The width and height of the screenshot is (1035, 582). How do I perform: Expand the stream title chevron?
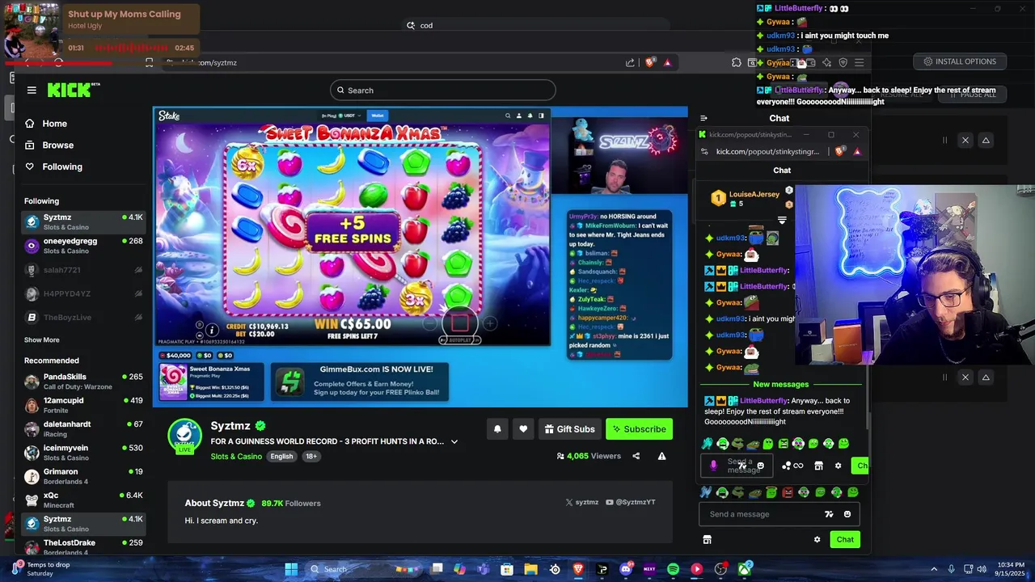(x=454, y=441)
